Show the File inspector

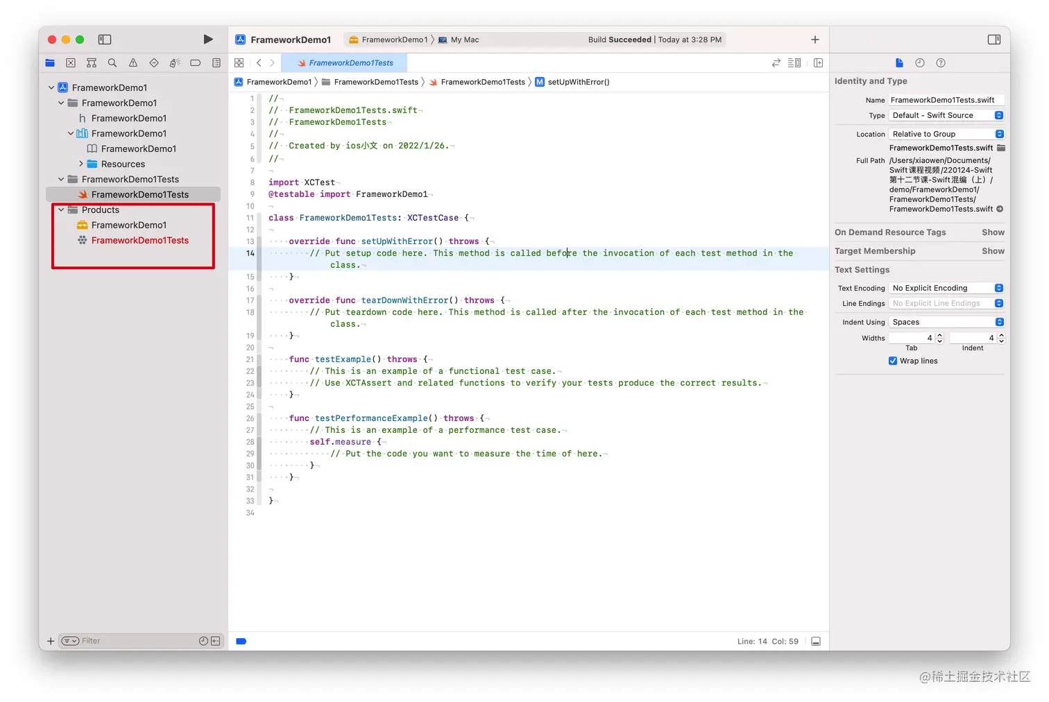pyautogui.click(x=900, y=63)
